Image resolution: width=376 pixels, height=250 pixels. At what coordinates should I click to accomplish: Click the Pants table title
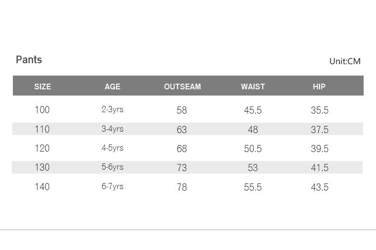point(29,60)
